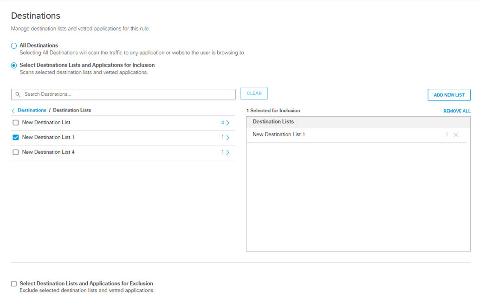Open the Destinations breadcrumb link
The height and width of the screenshot is (304, 480).
pyautogui.click(x=32, y=110)
